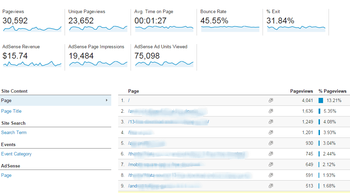
Task: Click the homepage "/" page link
Action: (129, 101)
